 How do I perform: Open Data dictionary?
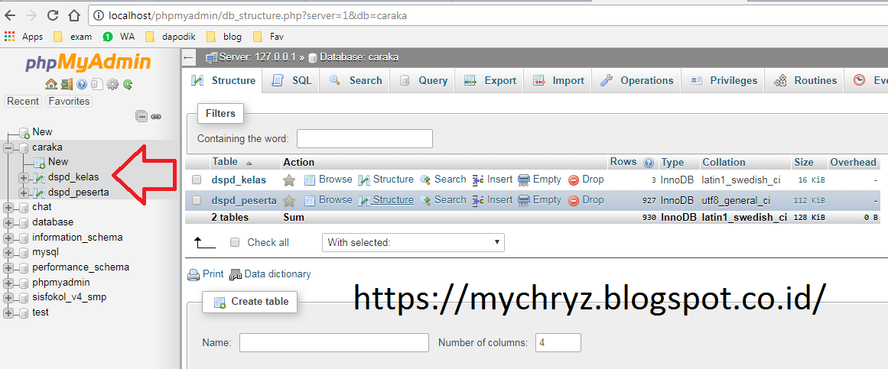click(x=271, y=274)
